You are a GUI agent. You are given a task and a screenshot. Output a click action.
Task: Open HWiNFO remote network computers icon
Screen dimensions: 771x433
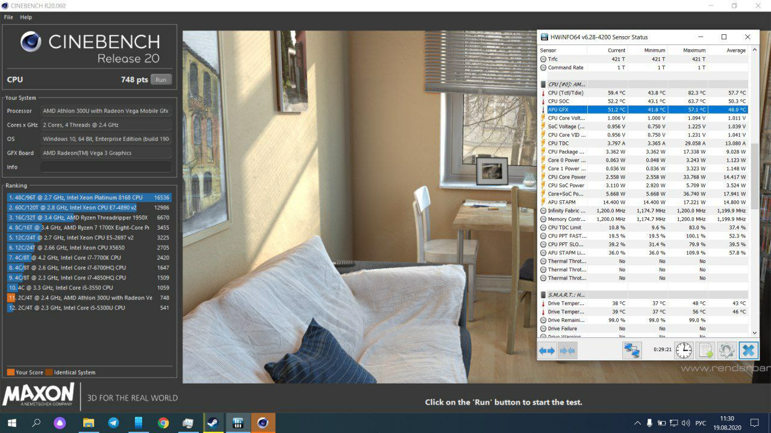pyautogui.click(x=631, y=350)
